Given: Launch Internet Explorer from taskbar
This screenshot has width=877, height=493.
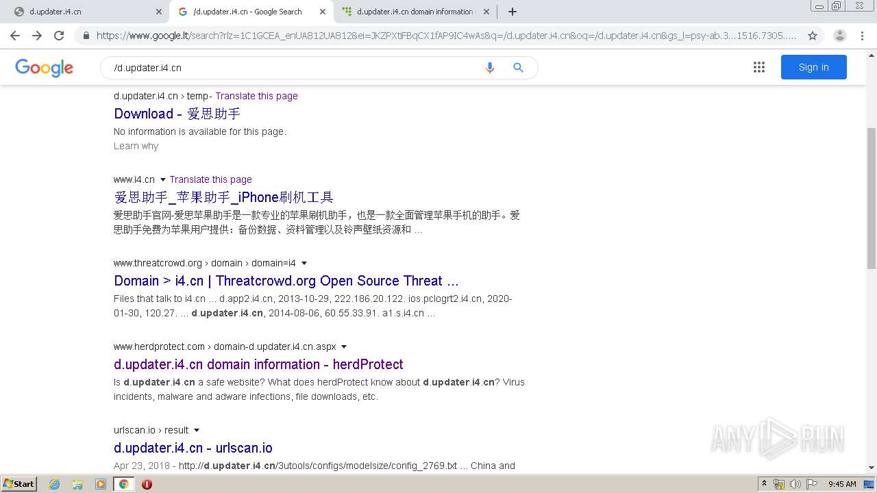Looking at the screenshot, I should [55, 484].
